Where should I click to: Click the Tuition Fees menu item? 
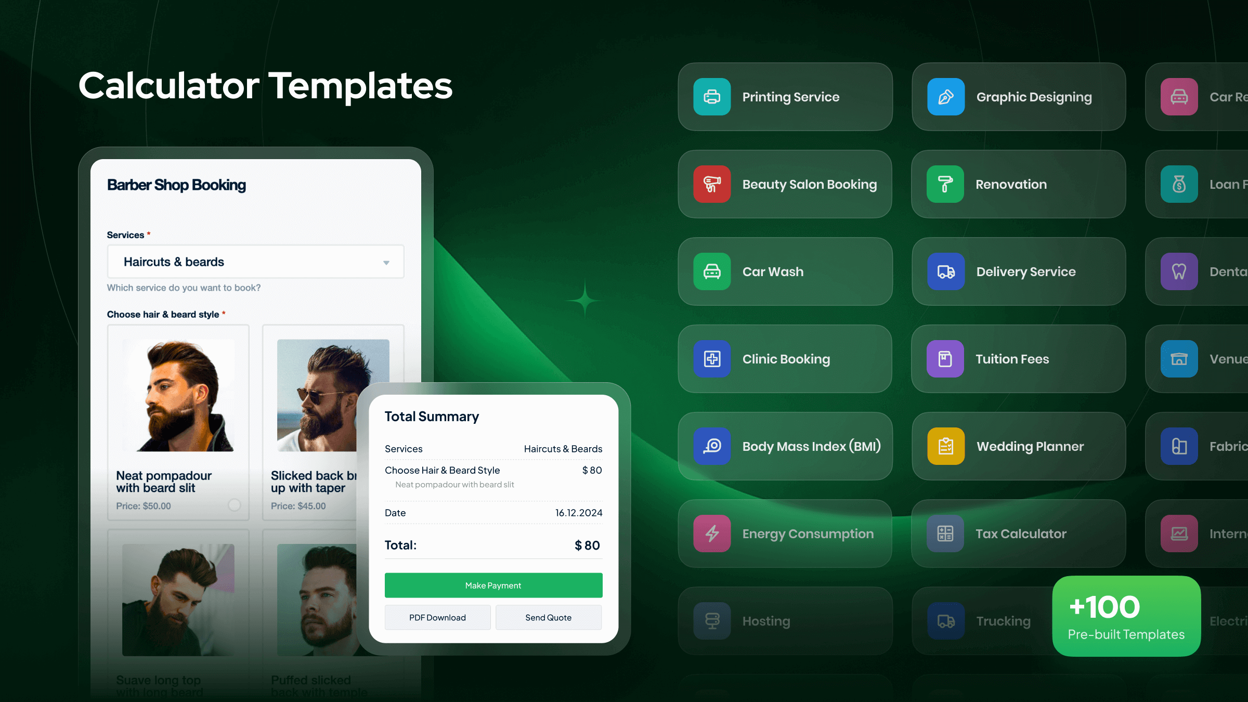click(1019, 359)
